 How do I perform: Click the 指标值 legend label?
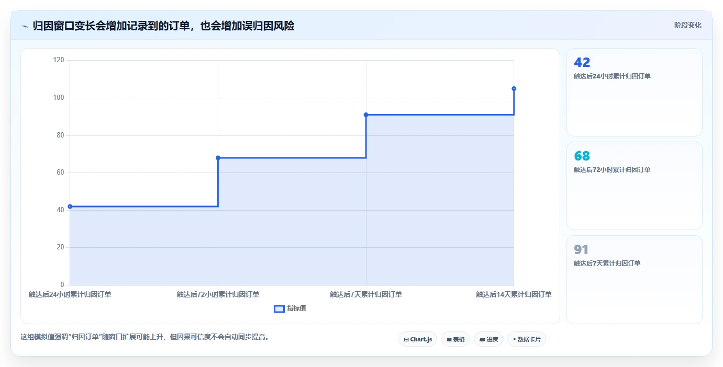tap(296, 309)
